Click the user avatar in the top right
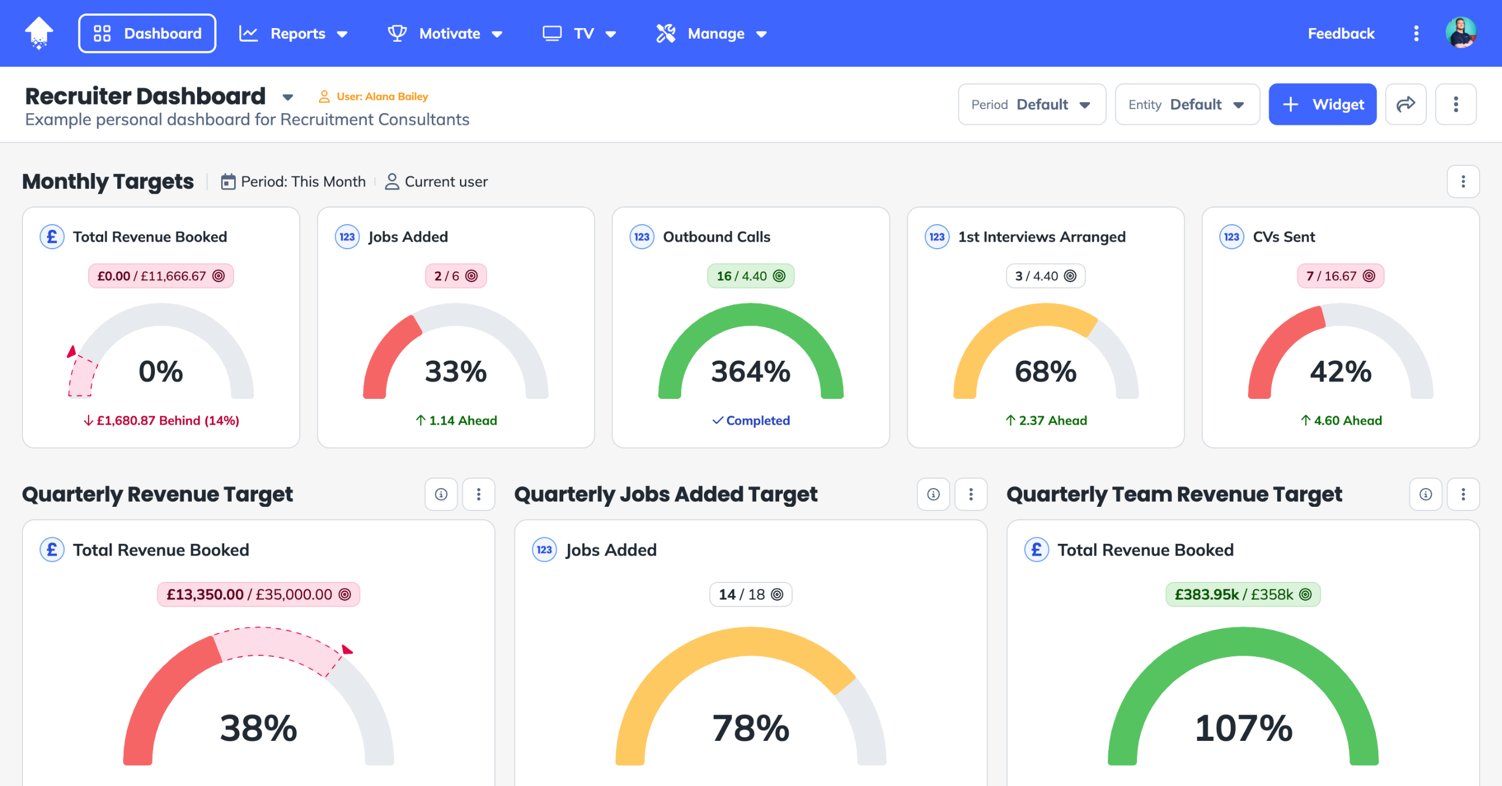The width and height of the screenshot is (1502, 786). (1460, 33)
